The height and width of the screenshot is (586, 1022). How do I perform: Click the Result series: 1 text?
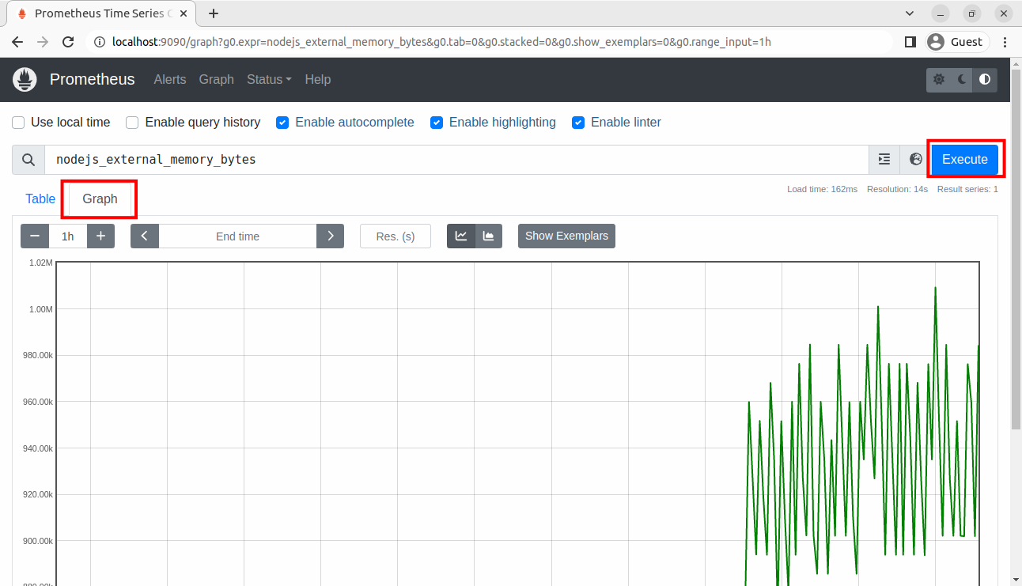[967, 190]
